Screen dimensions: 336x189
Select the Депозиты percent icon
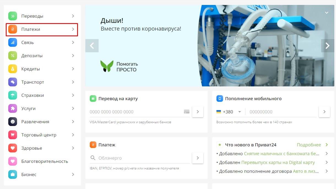click(x=13, y=56)
